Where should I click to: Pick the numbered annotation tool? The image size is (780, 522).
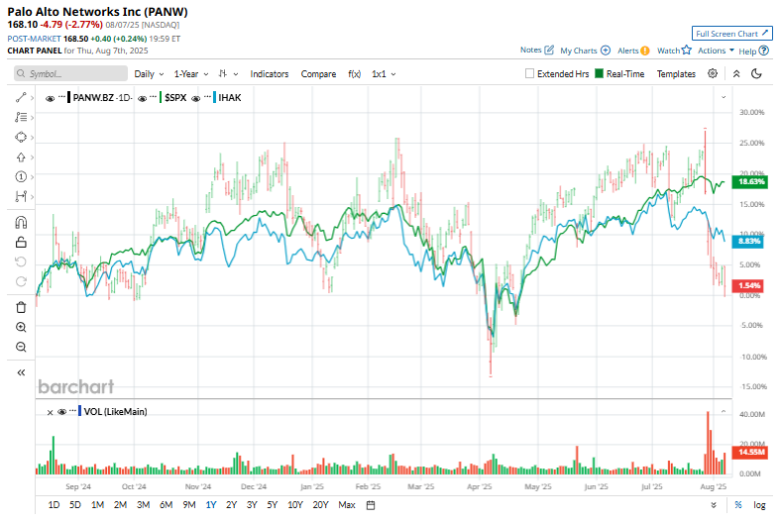(x=21, y=176)
